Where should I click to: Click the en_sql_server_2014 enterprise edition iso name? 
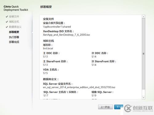[79, 87]
